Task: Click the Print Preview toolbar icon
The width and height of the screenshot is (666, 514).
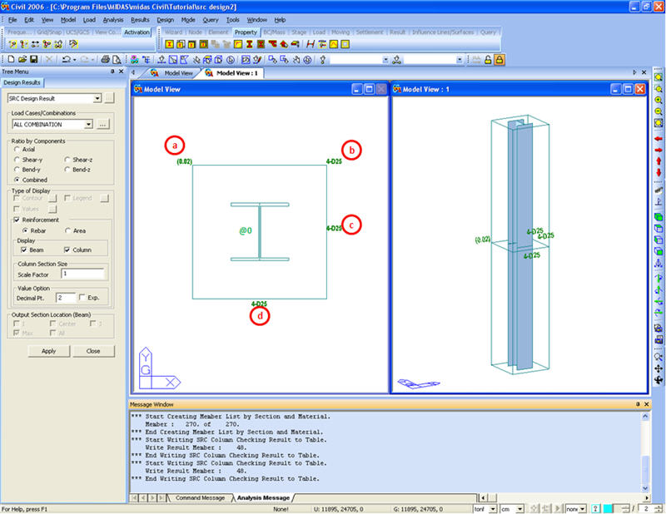Action: 117,60
